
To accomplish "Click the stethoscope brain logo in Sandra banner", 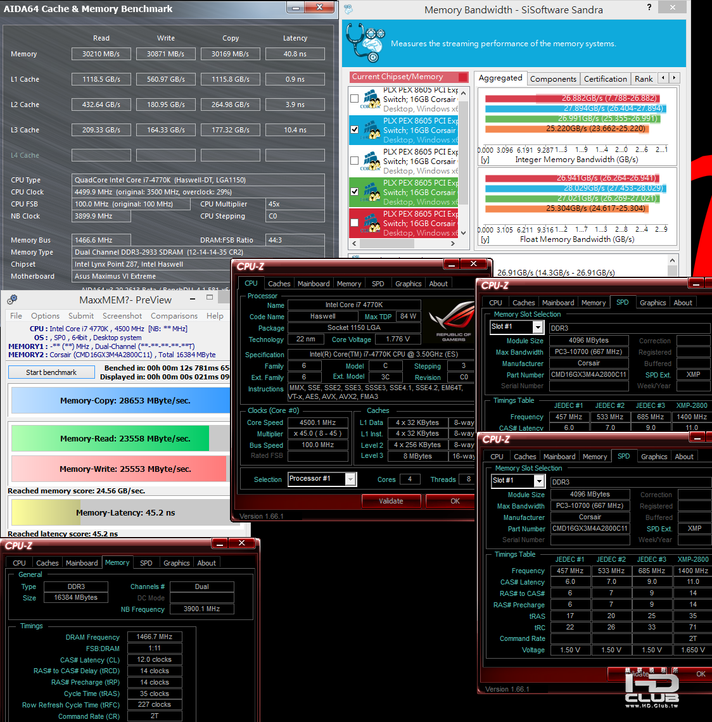I will (366, 43).
